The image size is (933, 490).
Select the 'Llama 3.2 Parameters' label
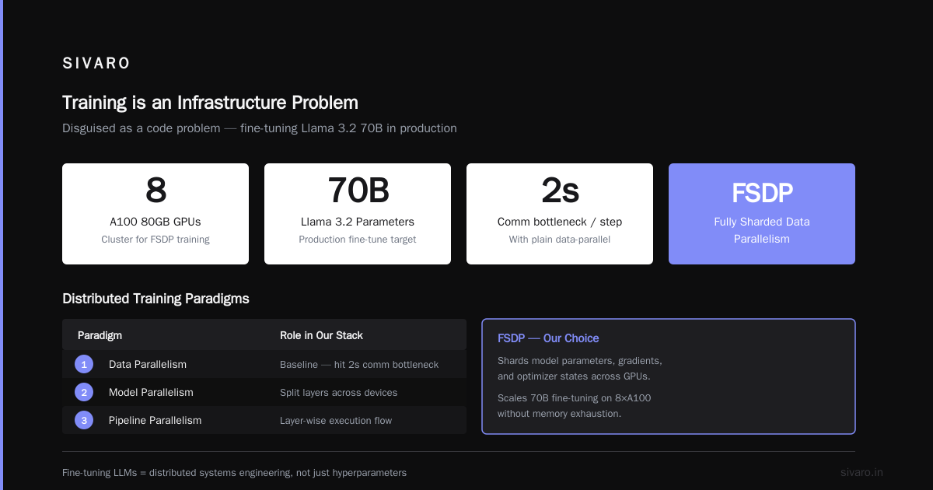click(x=358, y=222)
